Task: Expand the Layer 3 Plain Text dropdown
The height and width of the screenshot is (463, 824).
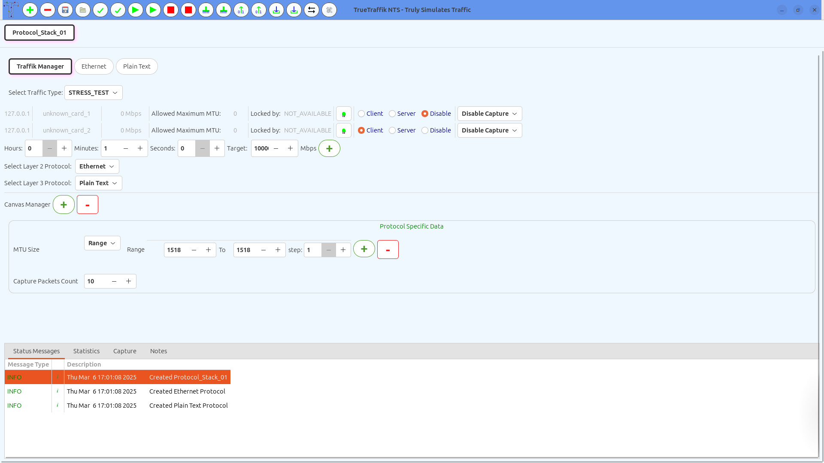Action: [98, 183]
